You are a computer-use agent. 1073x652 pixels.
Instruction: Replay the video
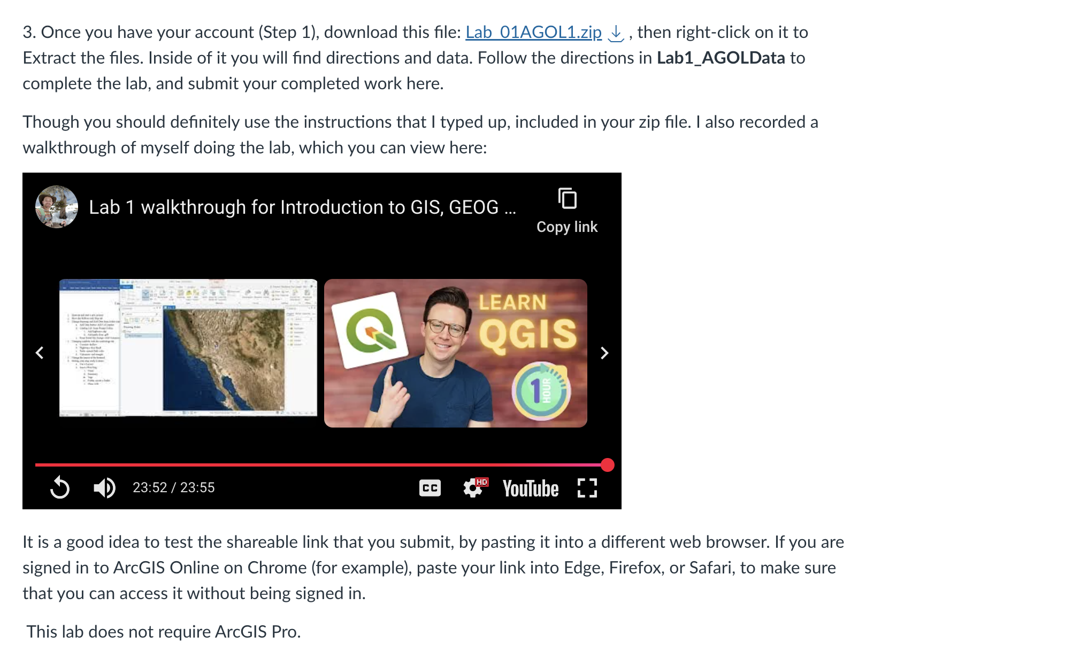60,487
